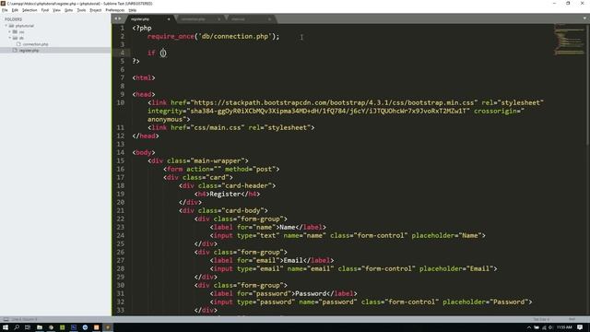Open the Windows Start menu
590x332 pixels.
[x=6, y=327]
